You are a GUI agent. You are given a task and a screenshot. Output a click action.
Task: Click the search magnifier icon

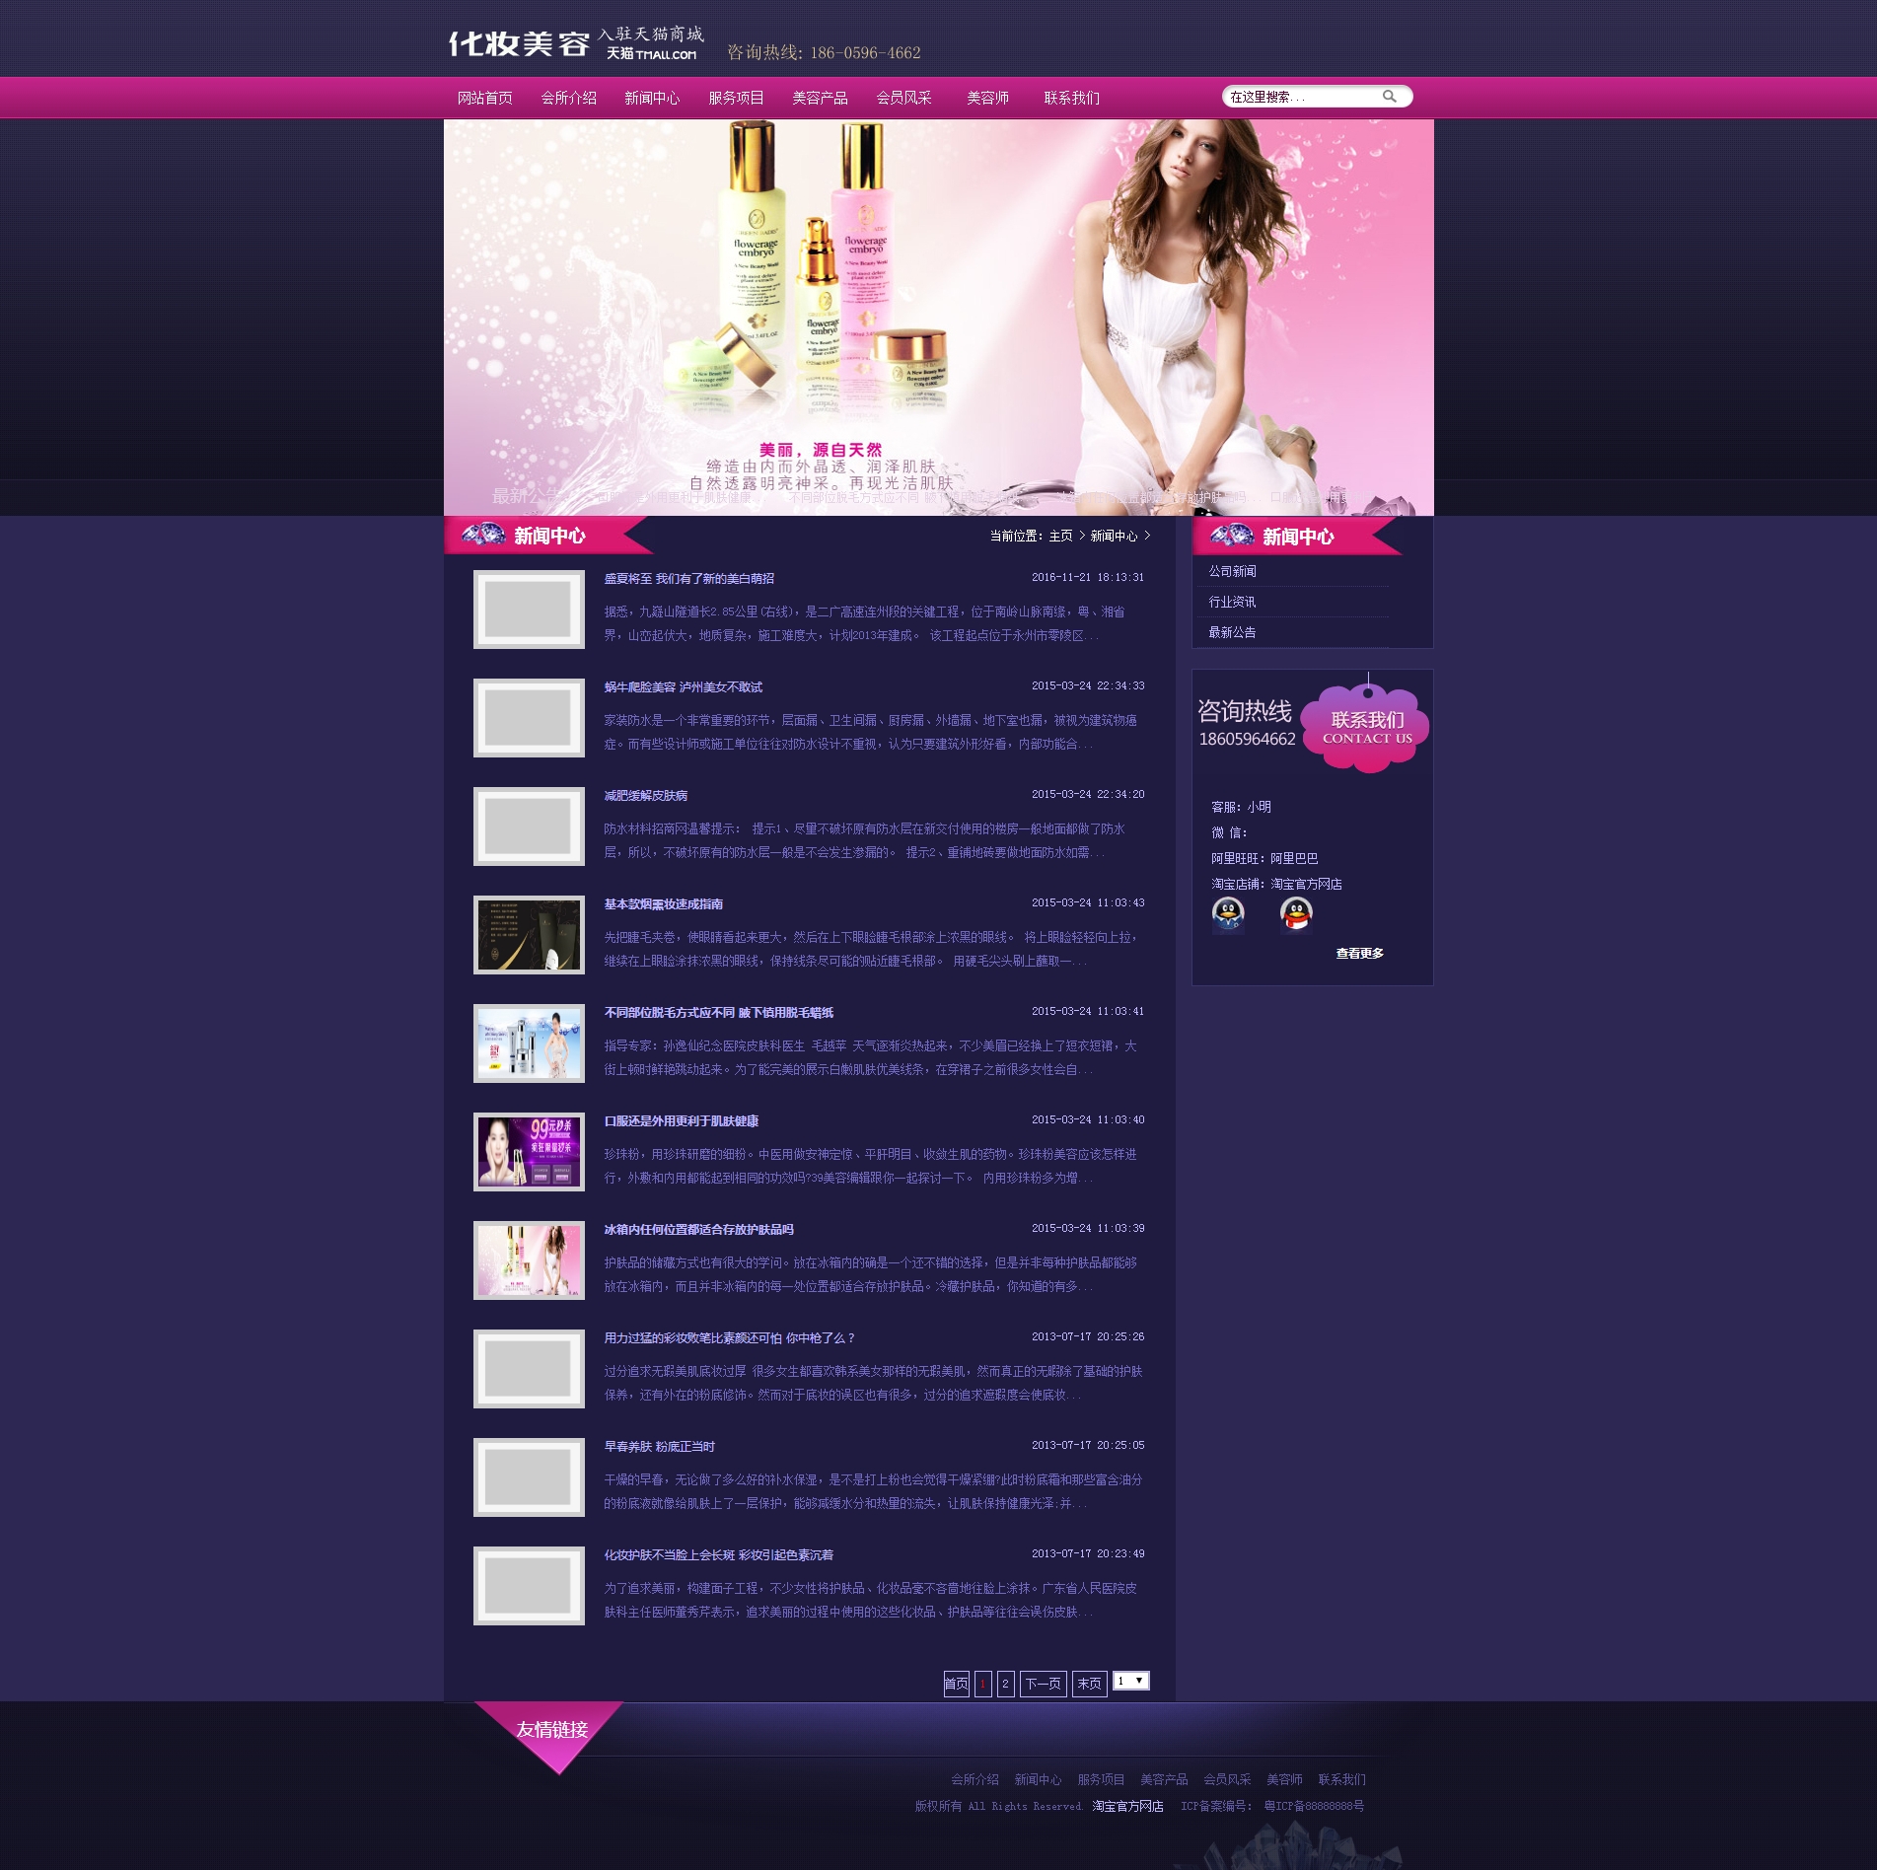tap(1389, 97)
